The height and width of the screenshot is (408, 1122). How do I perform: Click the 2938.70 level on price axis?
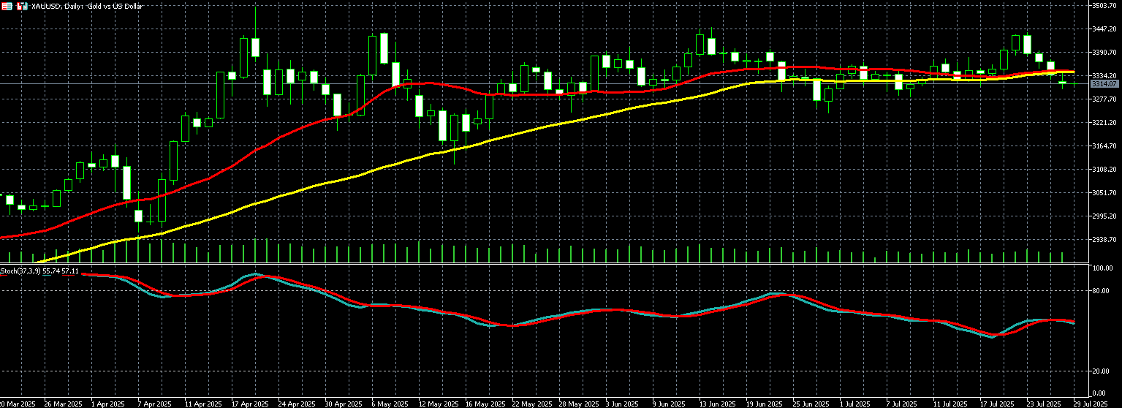point(1104,240)
